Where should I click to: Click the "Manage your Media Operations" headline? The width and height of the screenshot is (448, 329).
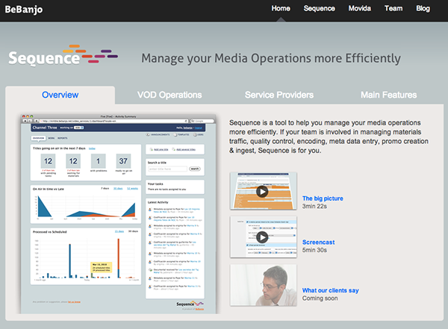[x=271, y=58]
